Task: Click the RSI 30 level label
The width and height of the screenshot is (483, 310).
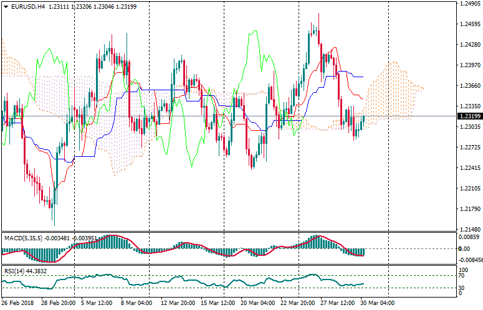Action: click(x=463, y=288)
